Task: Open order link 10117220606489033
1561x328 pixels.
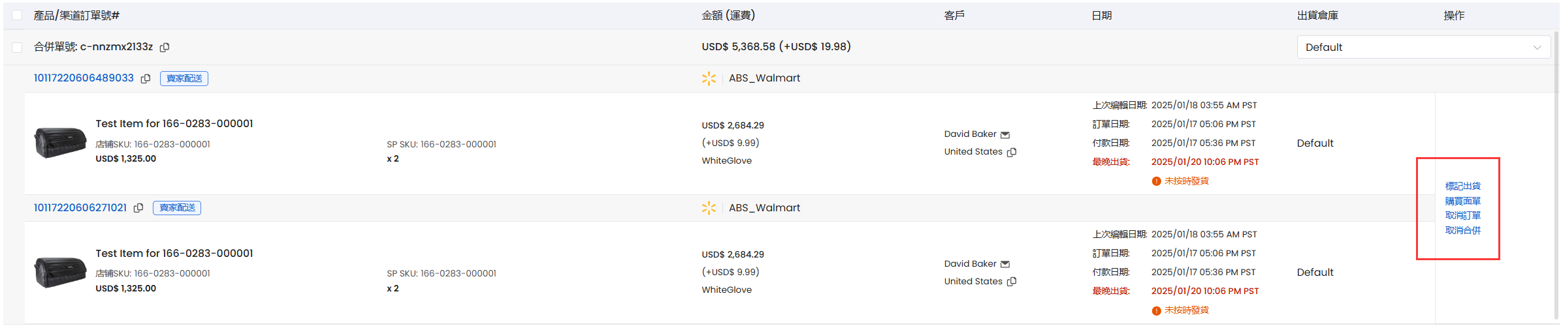Action: coord(84,78)
